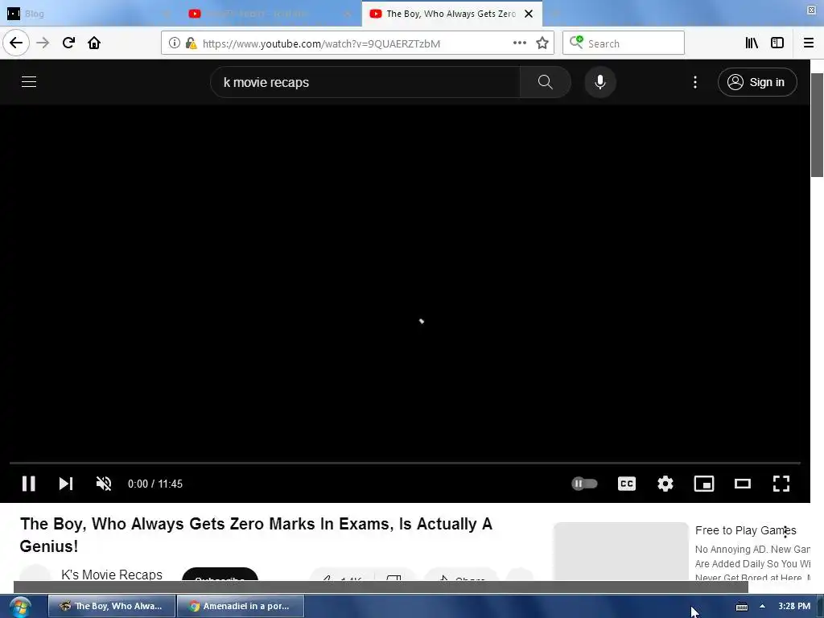Click YouTube search field with k movie recaps

click(365, 82)
